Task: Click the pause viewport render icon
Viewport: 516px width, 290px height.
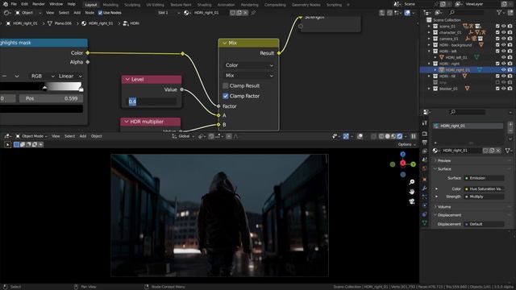Action: coord(414,136)
